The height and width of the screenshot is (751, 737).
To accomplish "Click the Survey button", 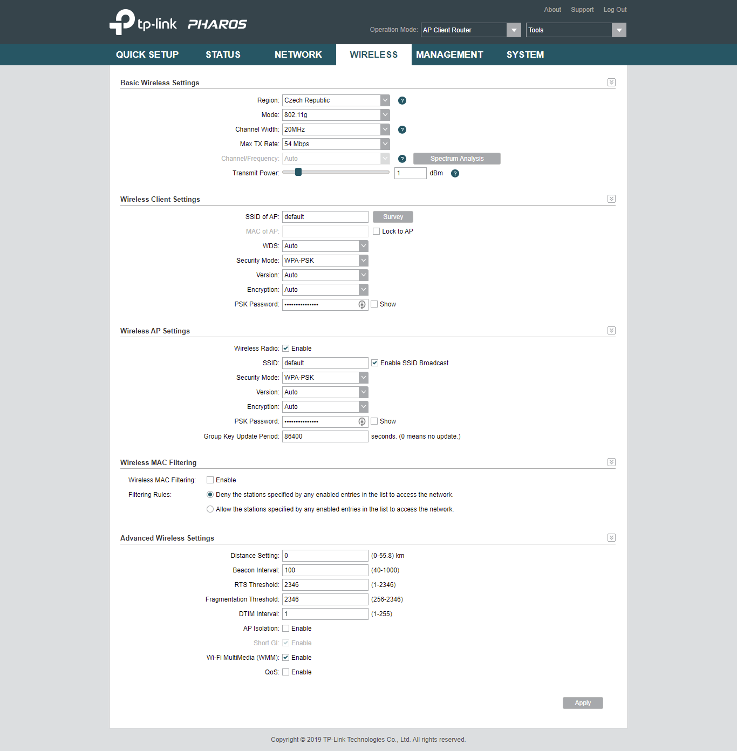I will click(x=393, y=217).
